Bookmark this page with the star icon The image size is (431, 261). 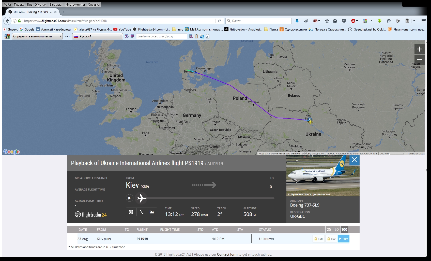click(x=327, y=21)
